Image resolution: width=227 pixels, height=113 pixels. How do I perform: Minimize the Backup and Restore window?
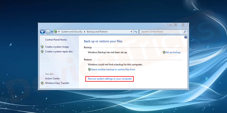click(x=171, y=25)
